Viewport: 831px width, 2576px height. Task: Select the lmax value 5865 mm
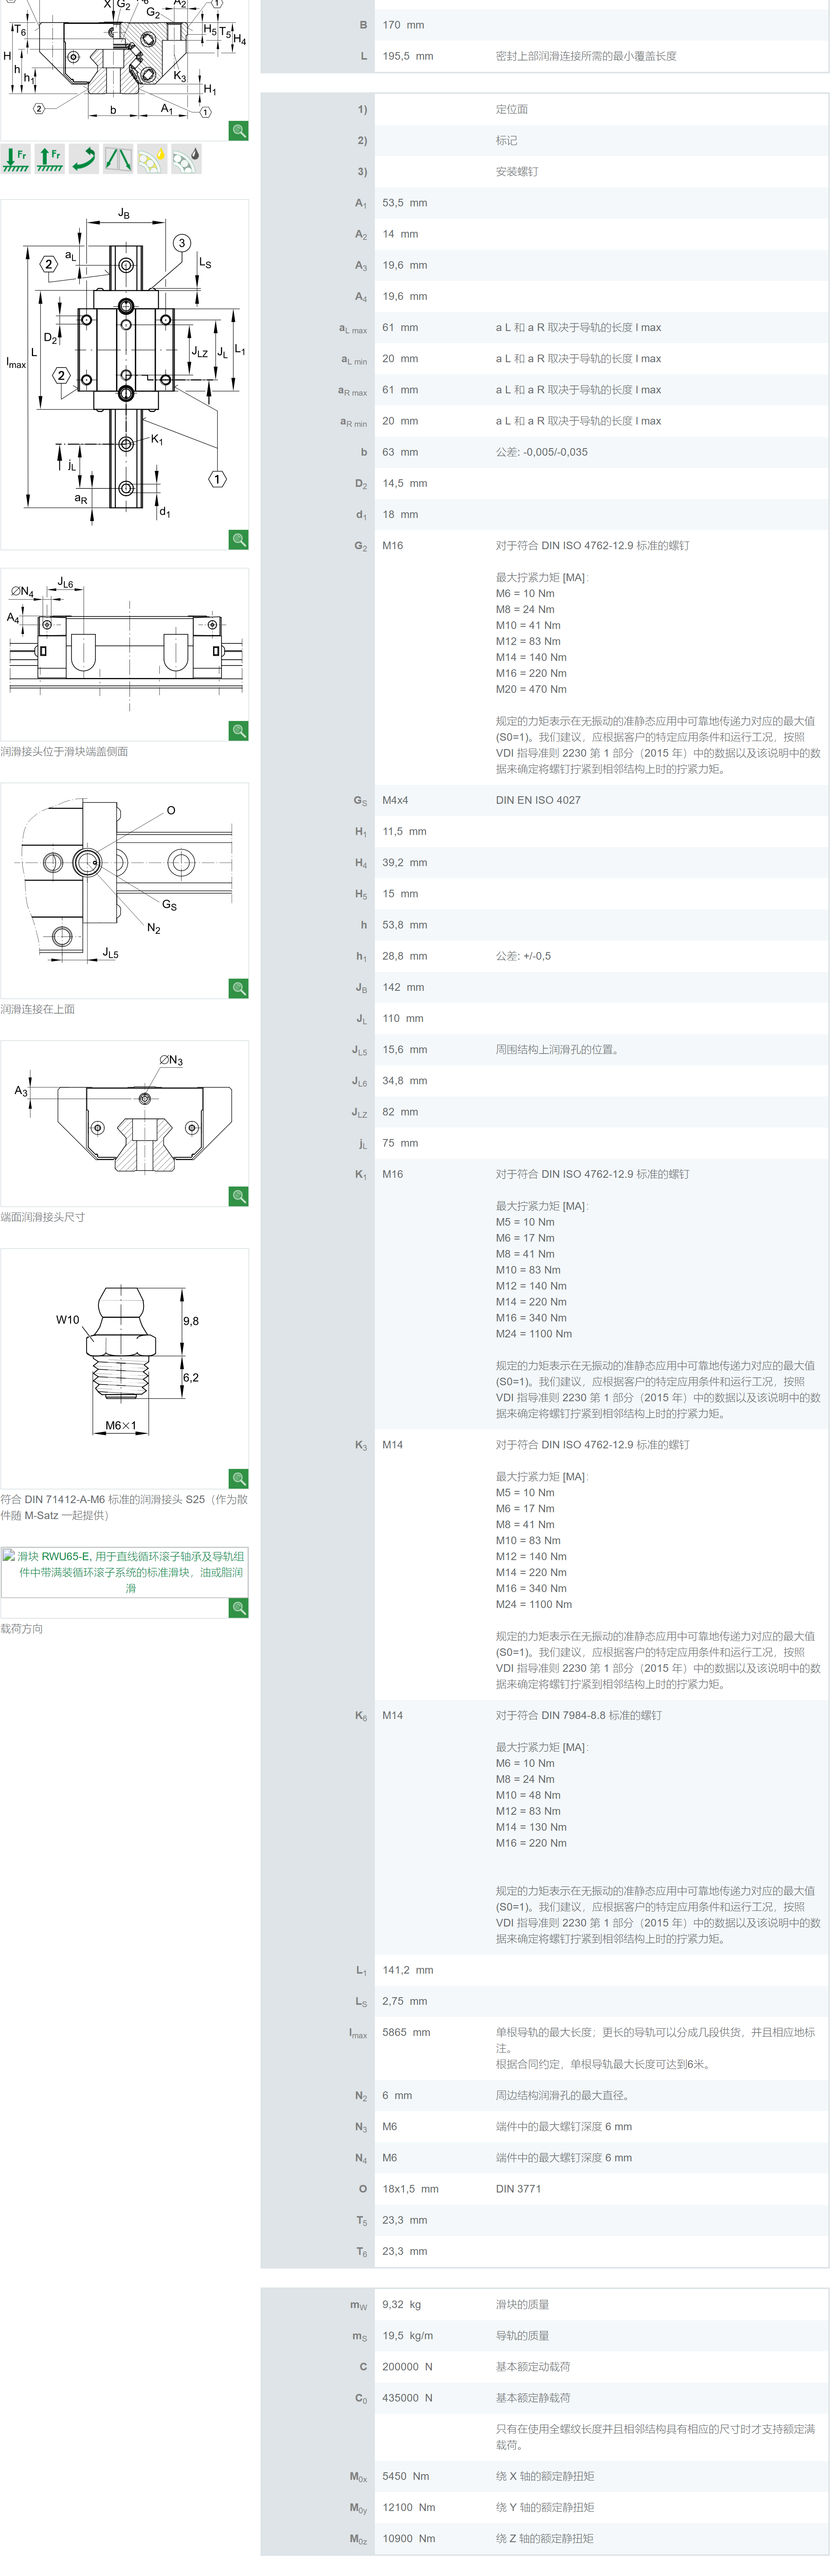(x=406, y=2032)
